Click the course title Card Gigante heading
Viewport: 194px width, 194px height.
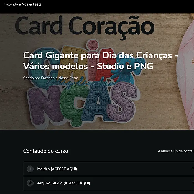[x=100, y=61]
